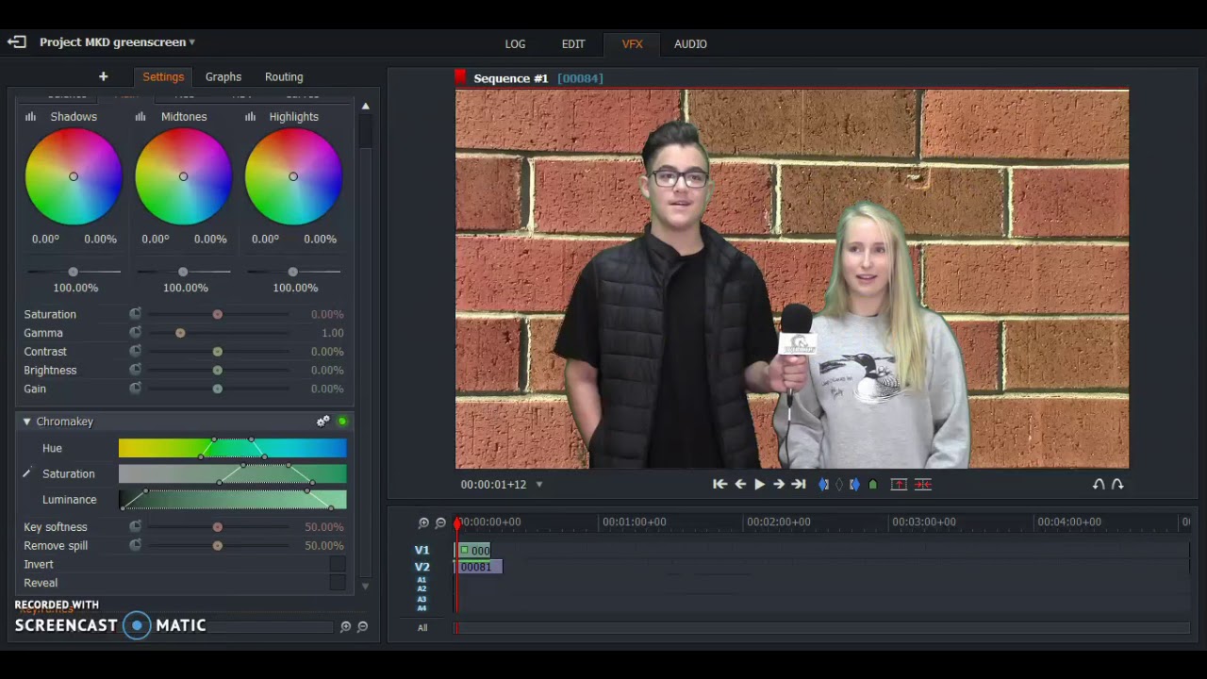Open the project name dropdown
This screenshot has height=679, width=1207.
coord(191,42)
